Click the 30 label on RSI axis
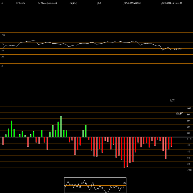This screenshot has height=193, width=193. click(x=3, y=57)
